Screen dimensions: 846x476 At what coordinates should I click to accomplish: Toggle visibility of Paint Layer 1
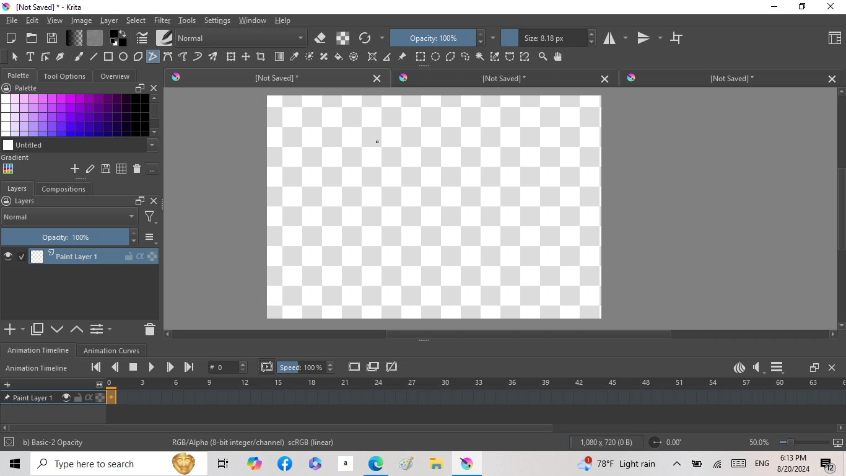click(8, 256)
